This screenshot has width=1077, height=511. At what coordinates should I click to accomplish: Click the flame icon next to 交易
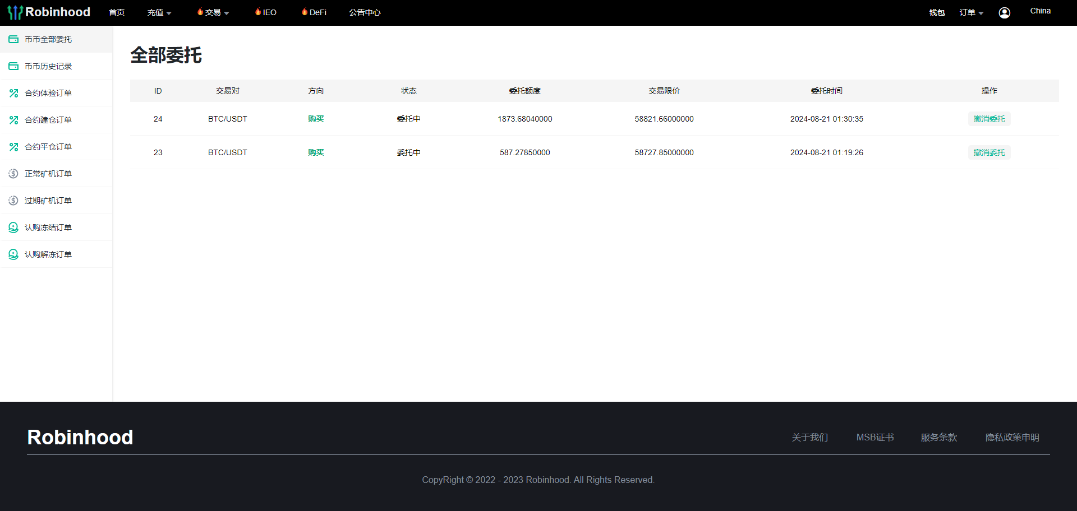point(200,12)
